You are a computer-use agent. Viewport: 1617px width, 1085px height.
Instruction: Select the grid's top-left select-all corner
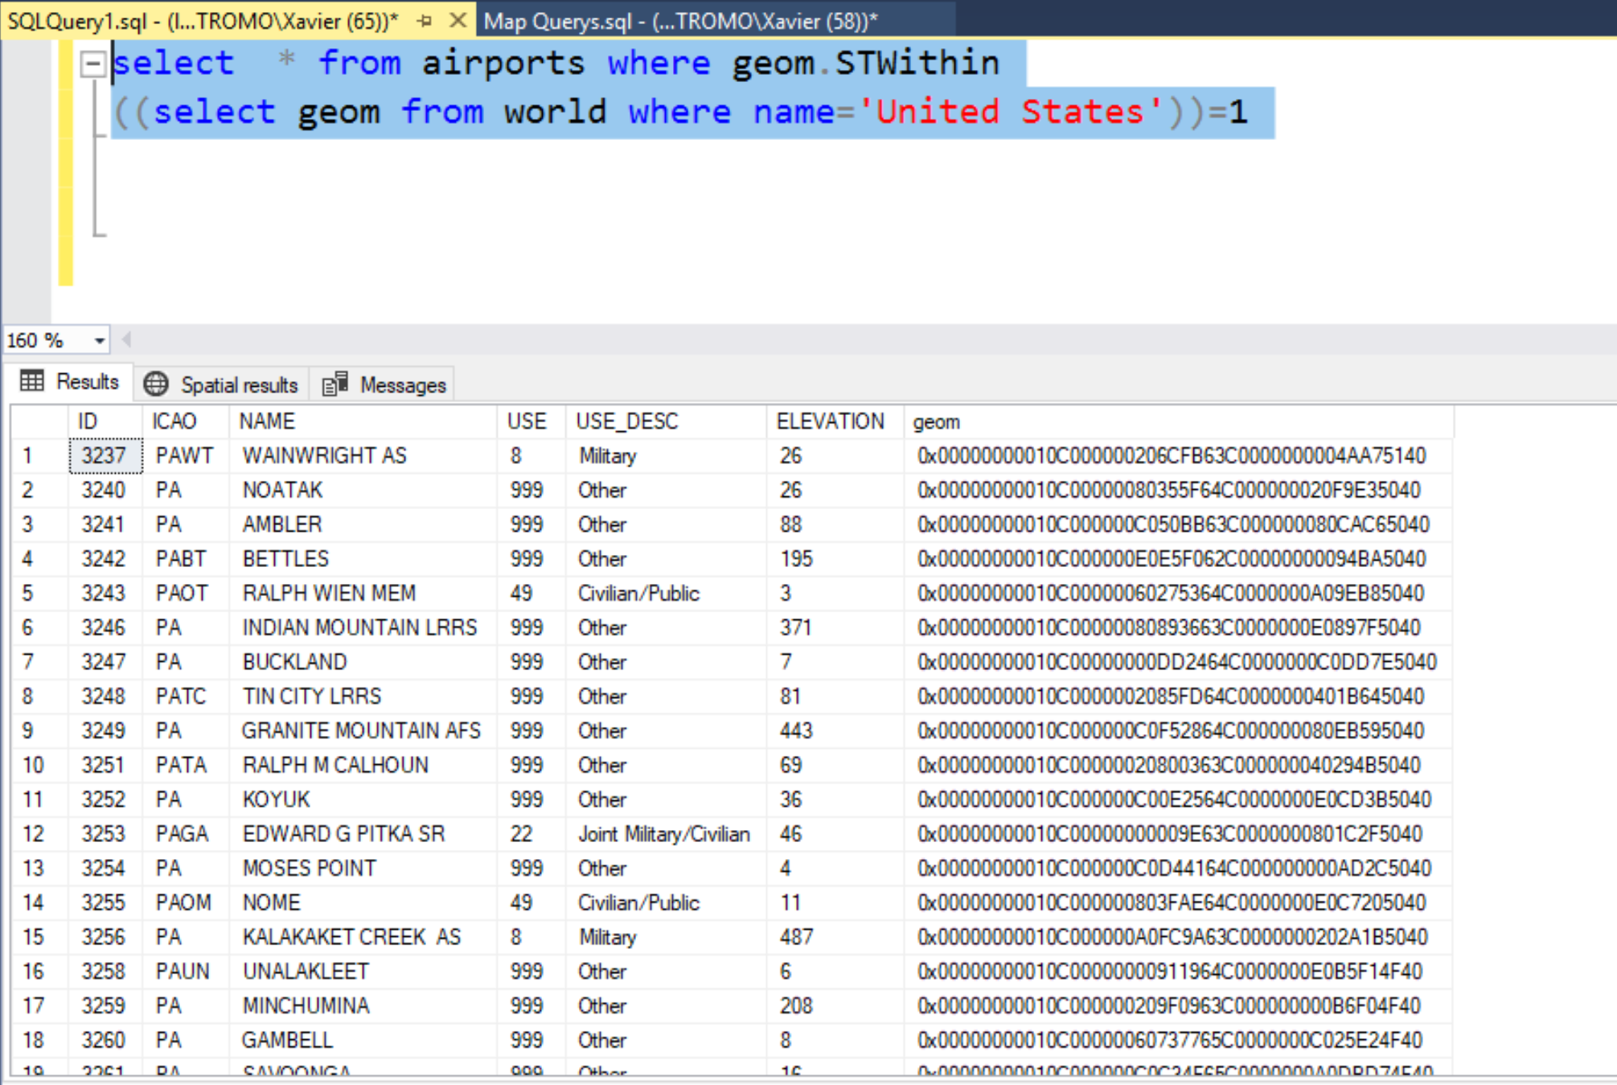tap(39, 421)
